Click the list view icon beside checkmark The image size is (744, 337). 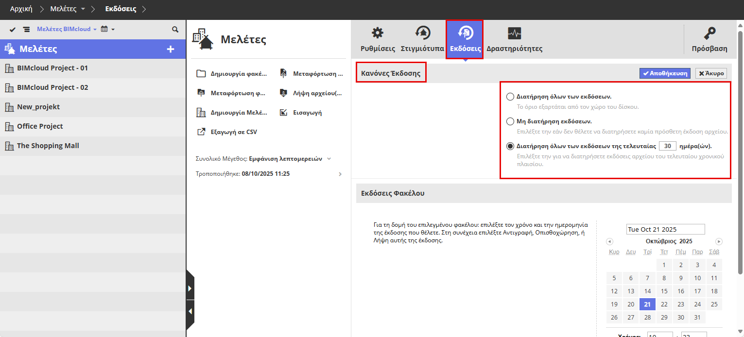[26, 30]
